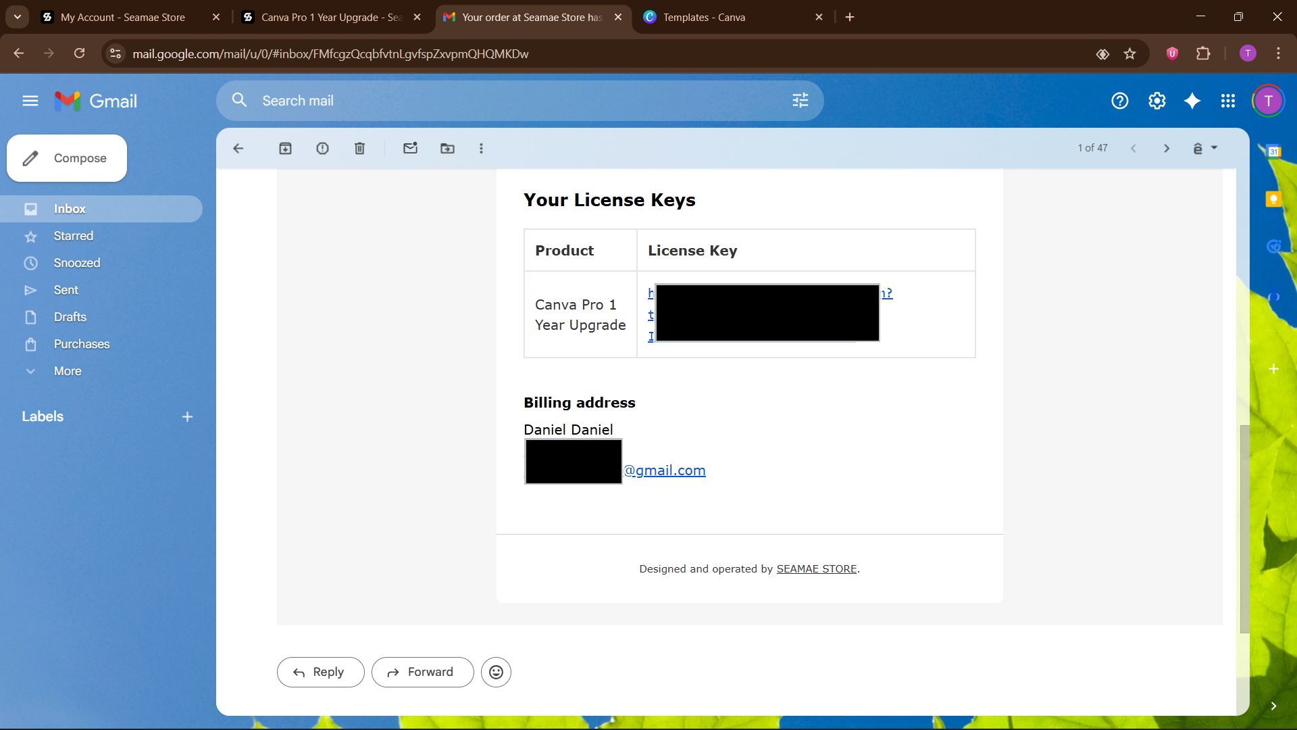Viewport: 1297px width, 730px height.
Task: Follow the SEAMAE STORE link
Action: click(x=816, y=568)
